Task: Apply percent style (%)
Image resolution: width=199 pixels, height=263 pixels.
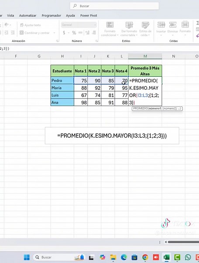Action: tap(74, 32)
